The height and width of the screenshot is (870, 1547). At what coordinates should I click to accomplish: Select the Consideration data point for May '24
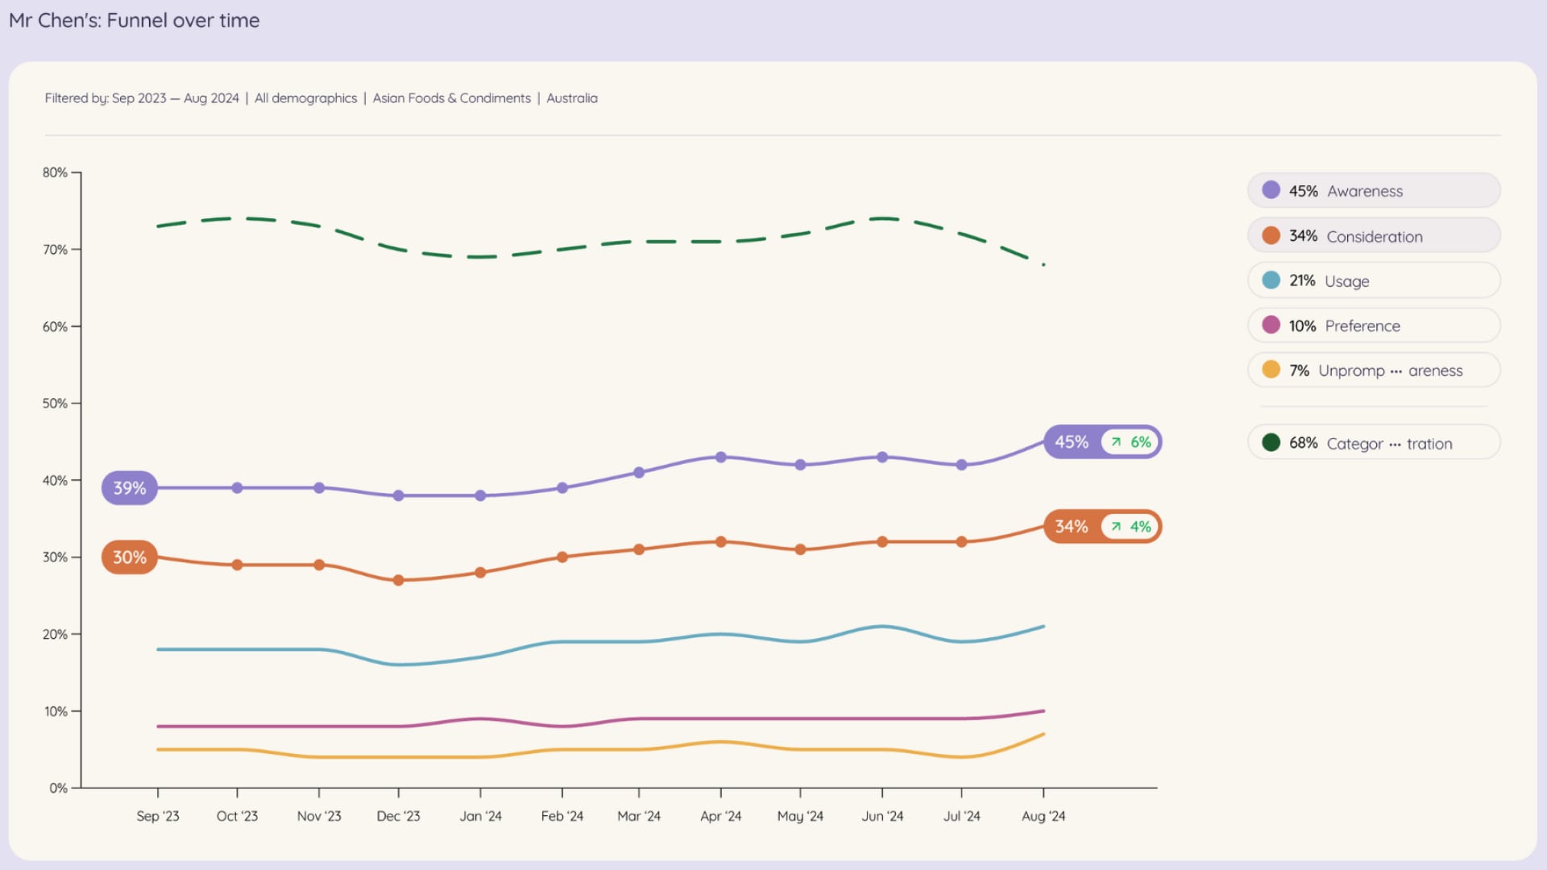[x=800, y=550]
